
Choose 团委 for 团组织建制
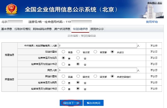click(64, 76)
